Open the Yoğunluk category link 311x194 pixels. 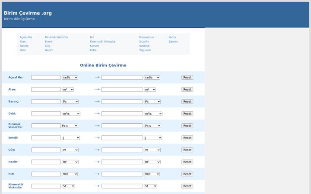click(145, 50)
